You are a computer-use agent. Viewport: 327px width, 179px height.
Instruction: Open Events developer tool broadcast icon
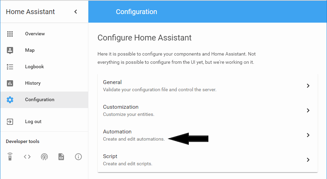[x=44, y=157]
